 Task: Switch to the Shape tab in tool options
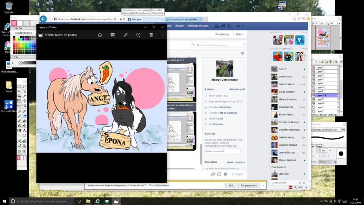point(319,146)
